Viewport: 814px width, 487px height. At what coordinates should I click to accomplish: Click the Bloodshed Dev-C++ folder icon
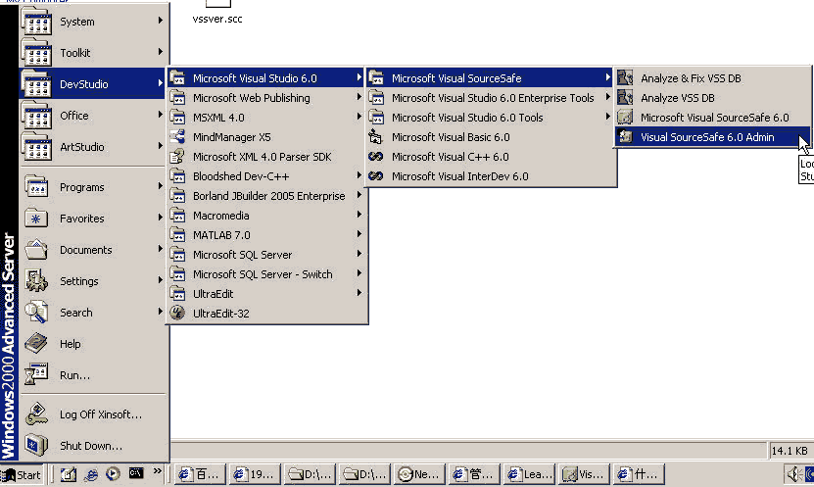pos(177,176)
